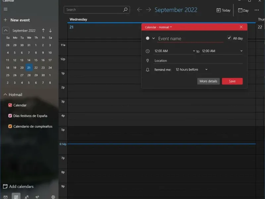Viewport: 265px width, 199px height.
Task: Click the More details button
Action: point(208,81)
